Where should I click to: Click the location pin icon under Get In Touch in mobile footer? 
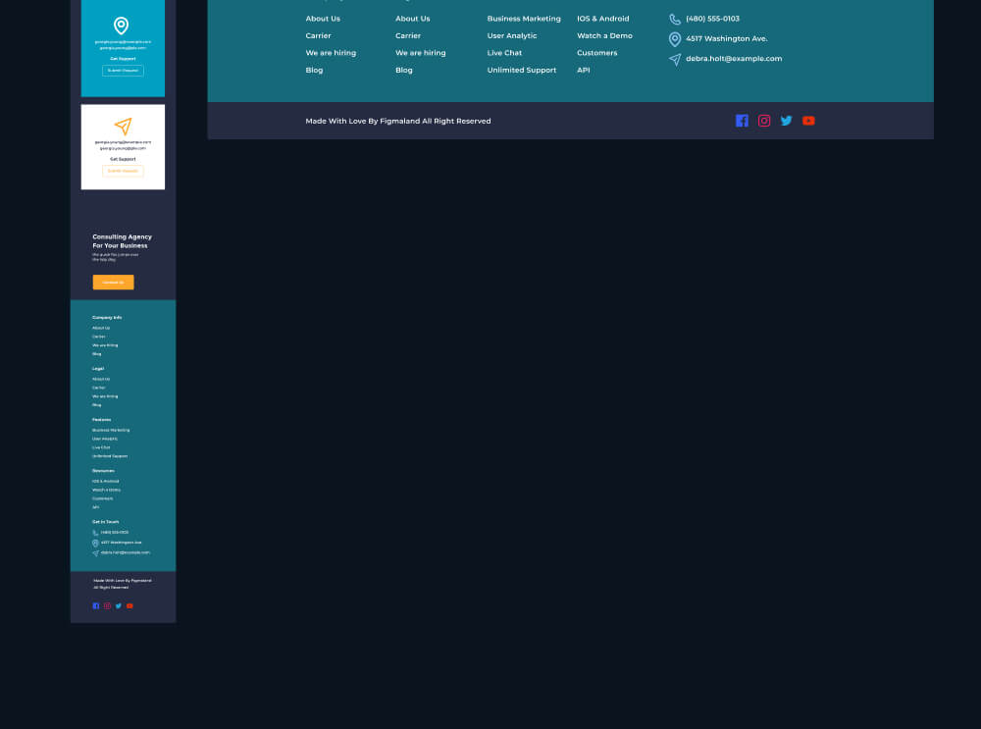[x=95, y=544]
